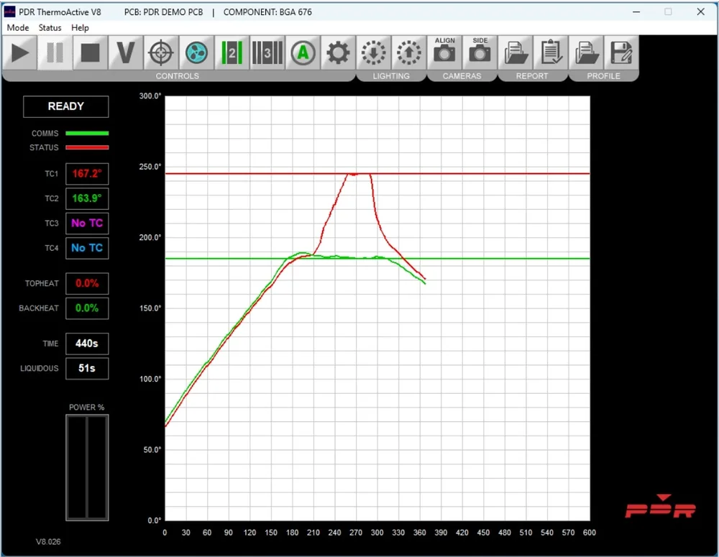Click the green COMMS indicator bar

(x=87, y=134)
